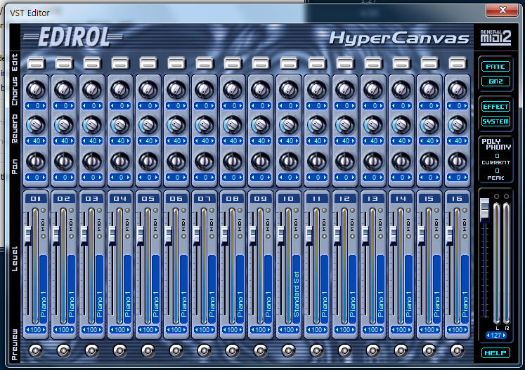This screenshot has height=370, width=525.
Task: Click the Chorus knob of part 02
Action: tap(64, 90)
